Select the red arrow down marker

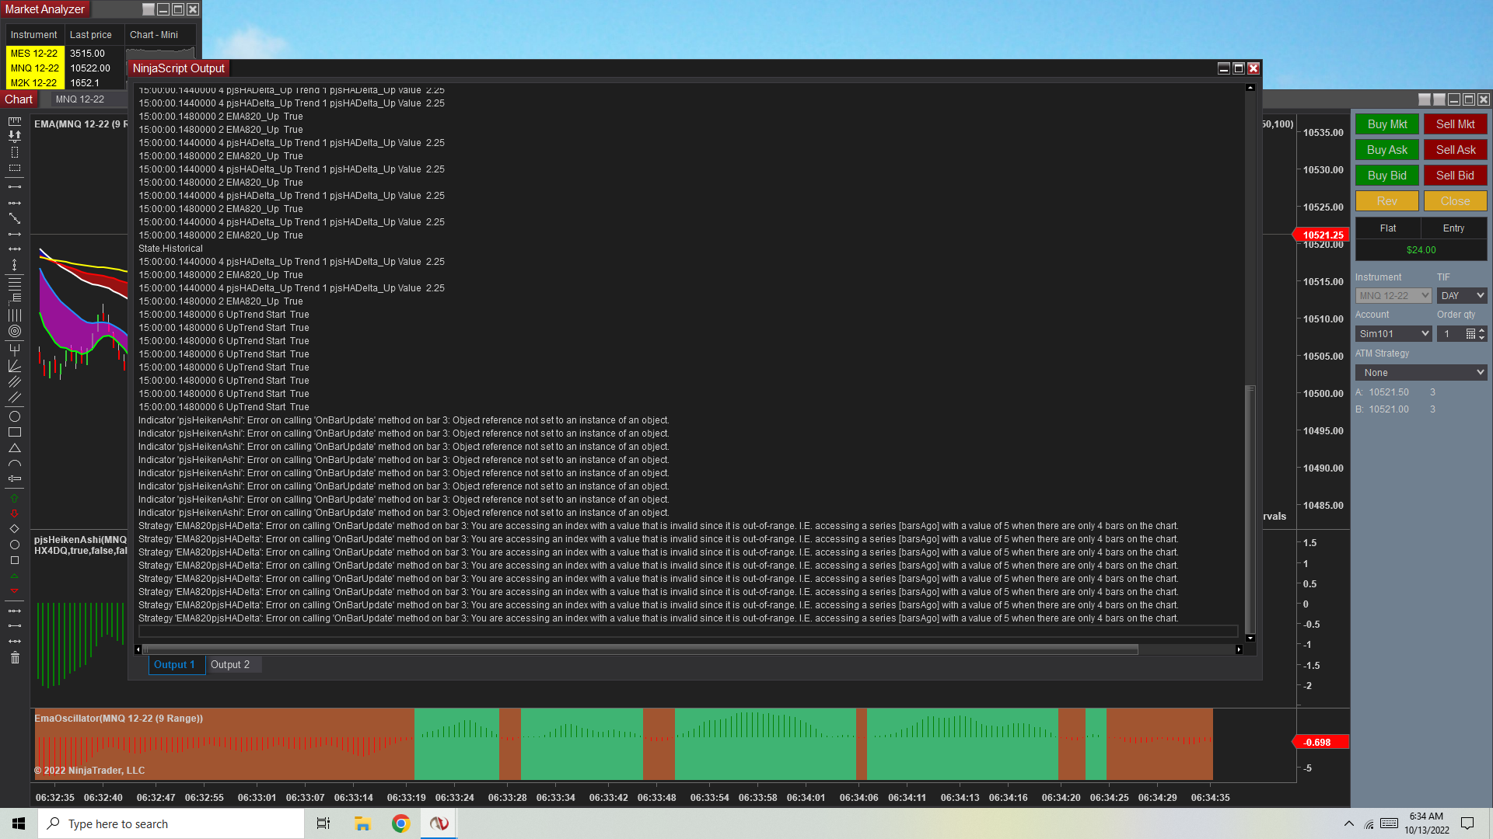14,513
